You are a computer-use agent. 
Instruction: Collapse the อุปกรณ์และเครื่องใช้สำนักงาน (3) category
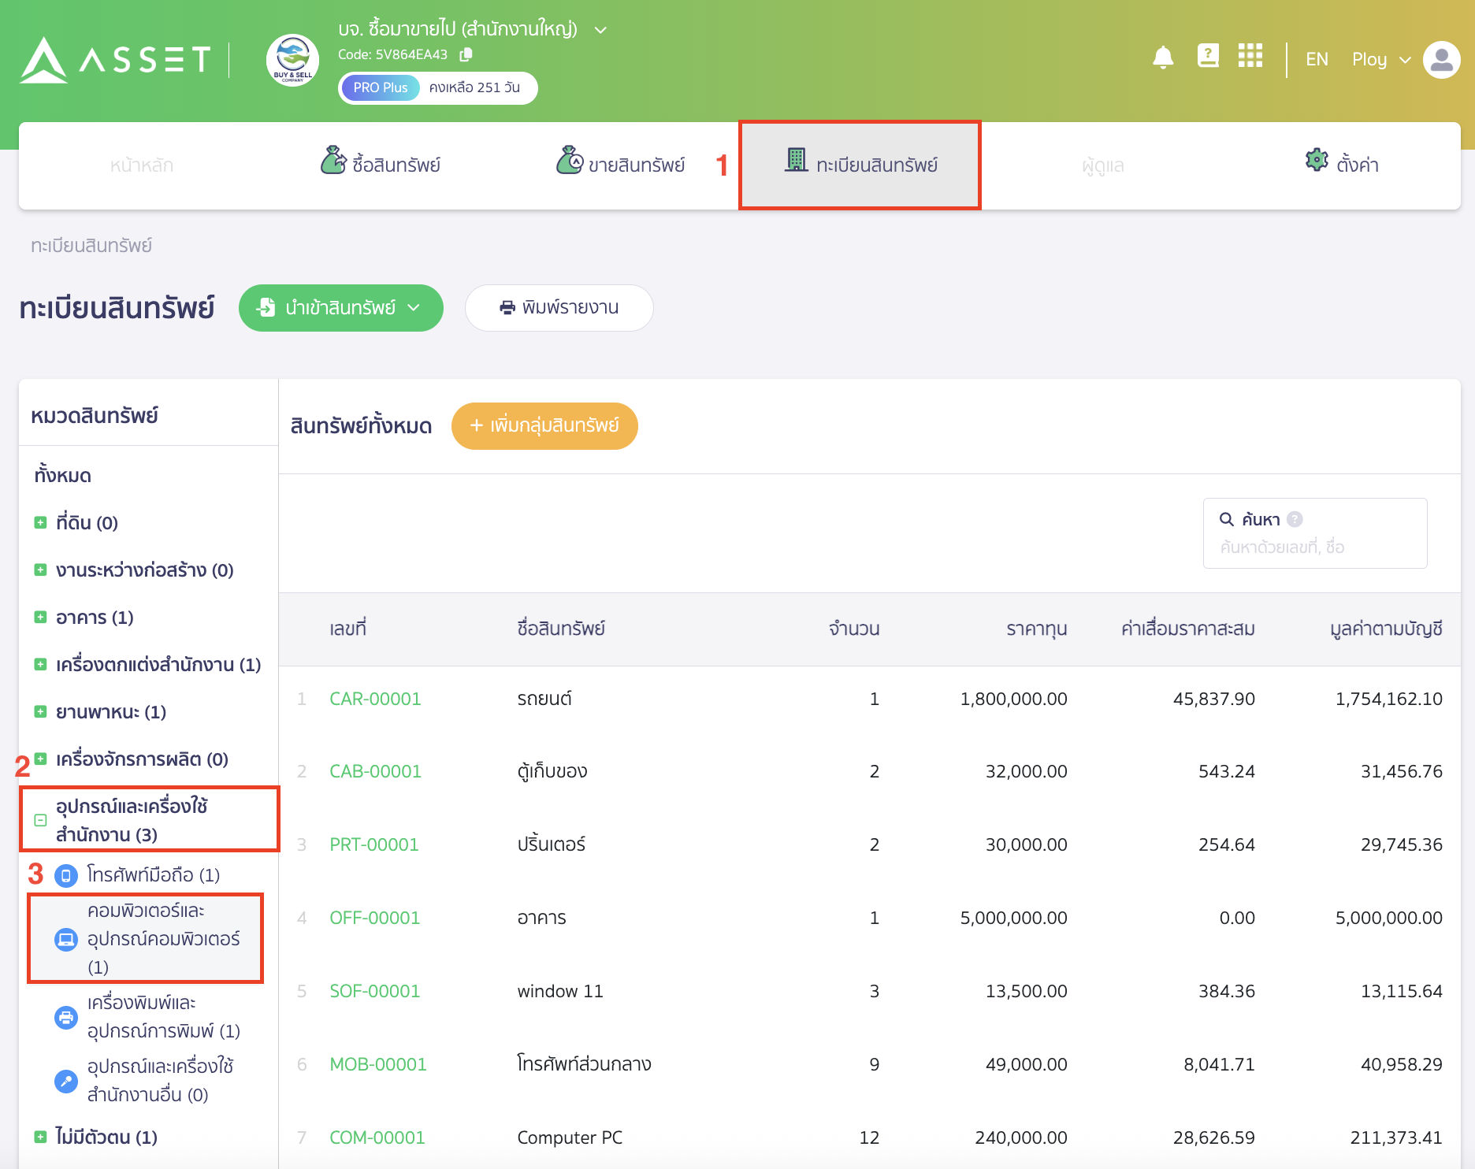pyautogui.click(x=40, y=820)
